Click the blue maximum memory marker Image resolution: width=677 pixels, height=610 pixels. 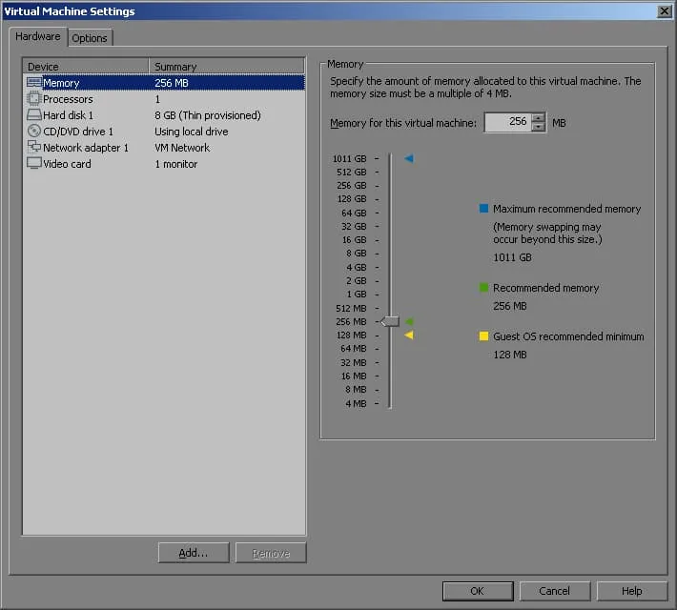409,158
